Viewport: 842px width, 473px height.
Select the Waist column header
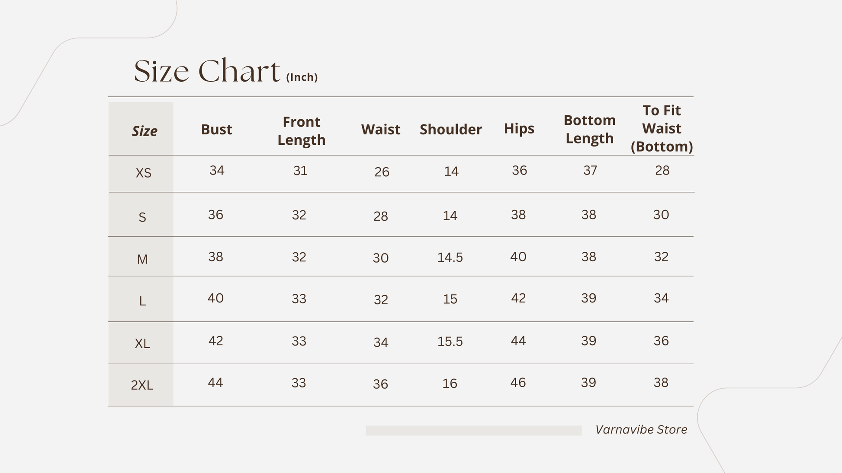click(x=381, y=129)
